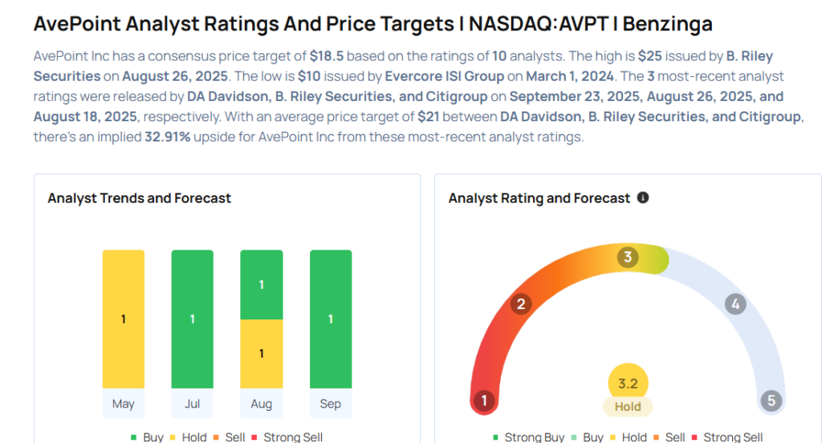822x443 pixels.
Task: Click the Hold badge under the 3.2 score
Action: click(628, 407)
